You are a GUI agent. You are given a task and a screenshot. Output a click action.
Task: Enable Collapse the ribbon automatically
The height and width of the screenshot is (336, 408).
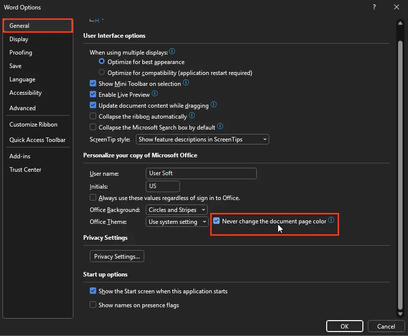point(93,117)
